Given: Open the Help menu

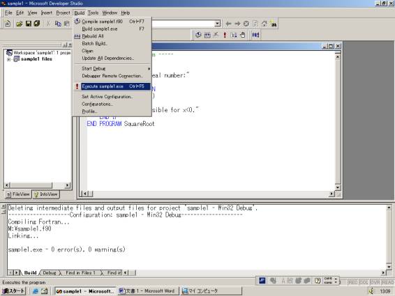Looking at the screenshot, I should pos(126,13).
